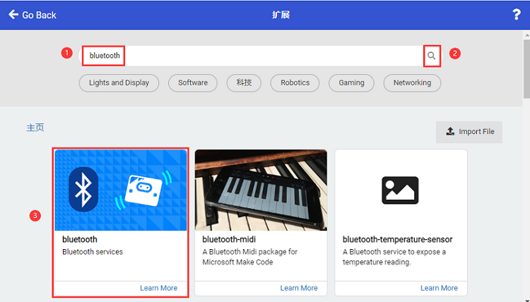Screen dimensions: 530x302
Task: Click the Go Back arrow icon
Action: point(13,15)
